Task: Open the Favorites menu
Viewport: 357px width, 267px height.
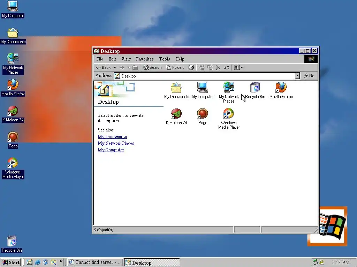Action: pos(145,59)
